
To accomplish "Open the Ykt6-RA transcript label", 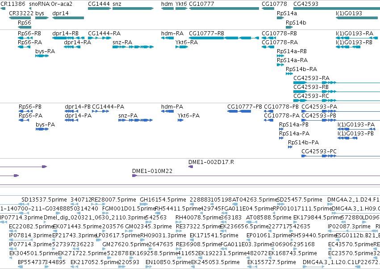I will [x=186, y=42].
